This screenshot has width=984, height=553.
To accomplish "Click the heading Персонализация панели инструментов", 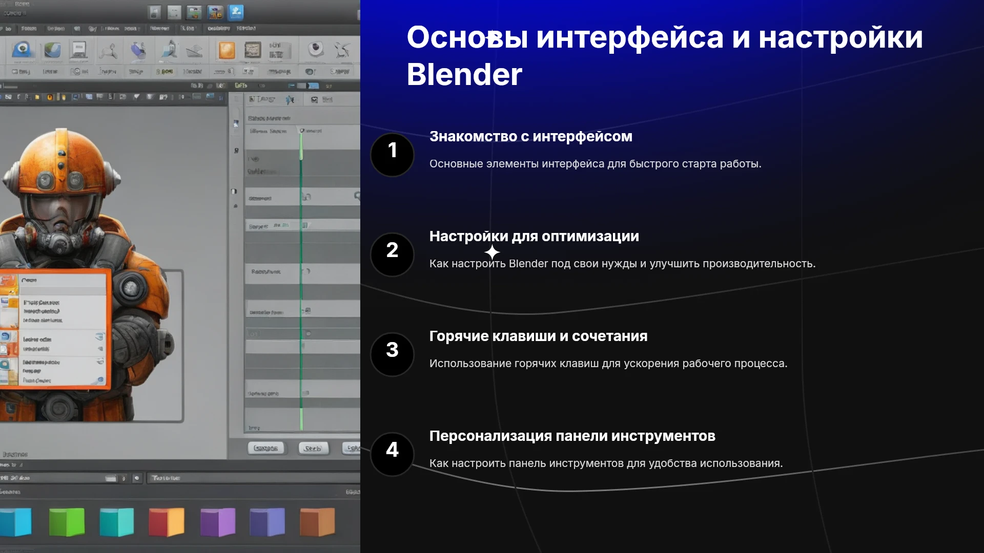I will coord(572,436).
